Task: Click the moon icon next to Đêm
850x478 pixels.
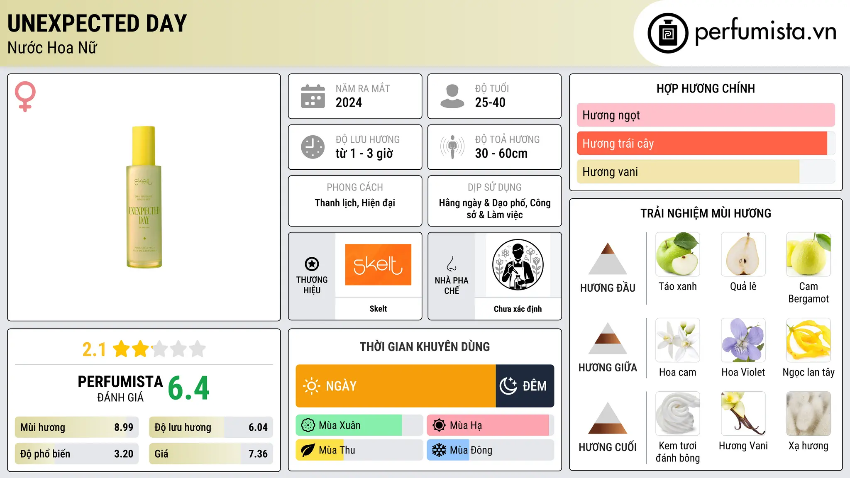Action: [508, 386]
